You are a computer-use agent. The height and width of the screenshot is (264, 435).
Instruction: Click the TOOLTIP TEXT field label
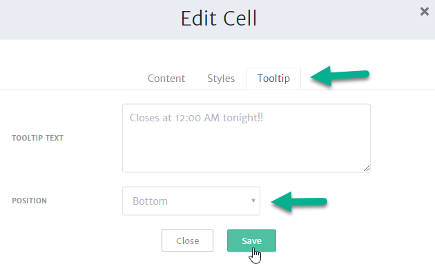[x=37, y=138]
